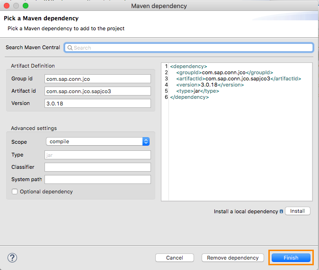Click the help question mark icon
This screenshot has height=270, width=319.
13,258
